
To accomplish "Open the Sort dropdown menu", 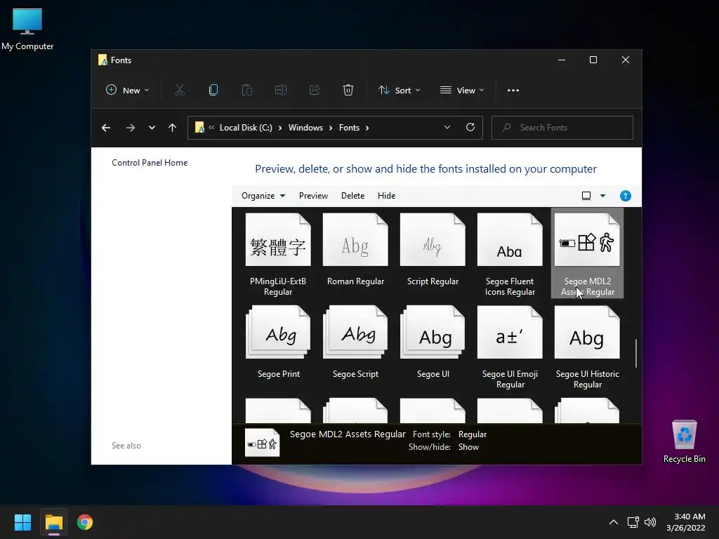I will click(x=399, y=91).
